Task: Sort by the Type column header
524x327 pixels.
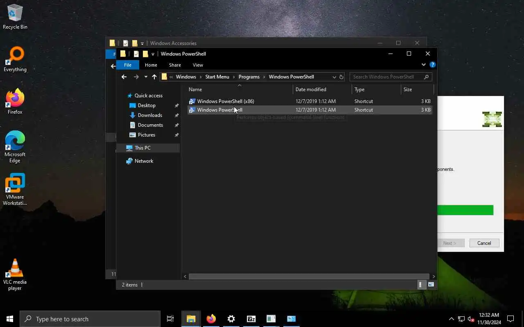Action: [377, 90]
